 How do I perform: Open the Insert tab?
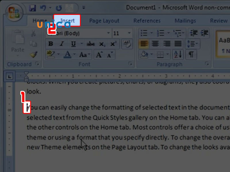click(x=67, y=20)
